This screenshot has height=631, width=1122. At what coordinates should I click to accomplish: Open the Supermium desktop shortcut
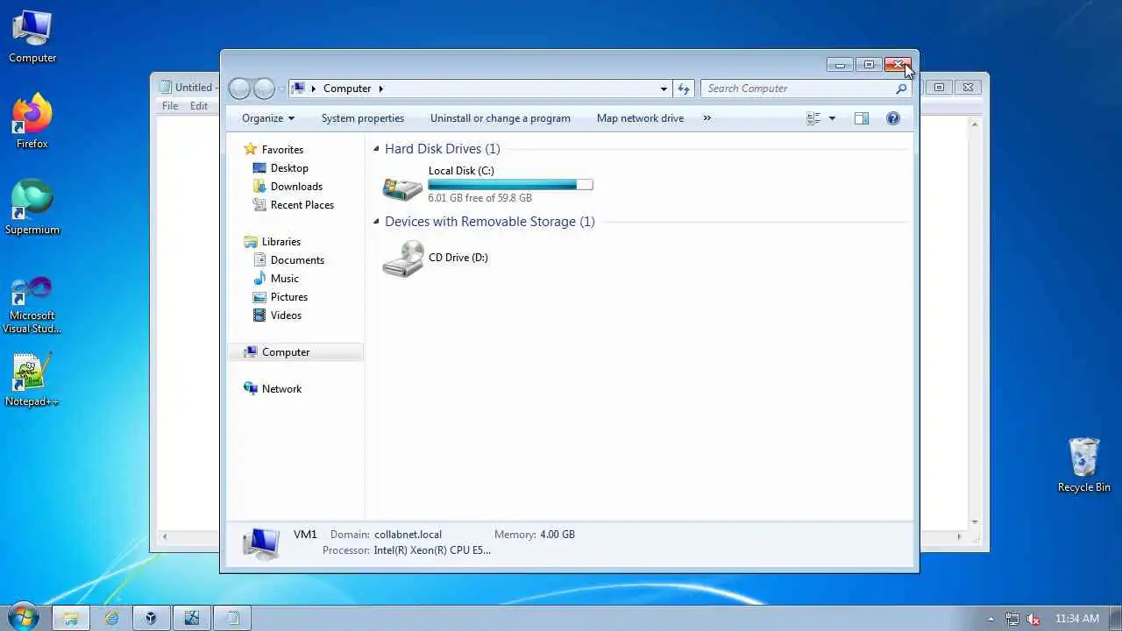32,207
